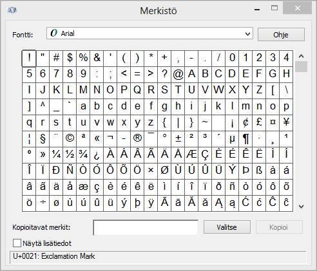Select the tilde ~ character
317x271 pixels.
(x=205, y=123)
